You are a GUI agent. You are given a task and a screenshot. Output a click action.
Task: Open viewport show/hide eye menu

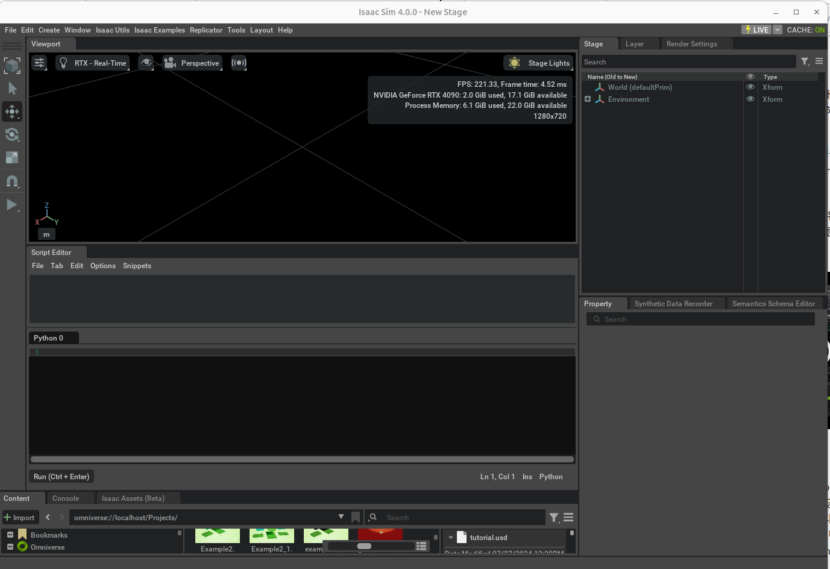pos(146,63)
